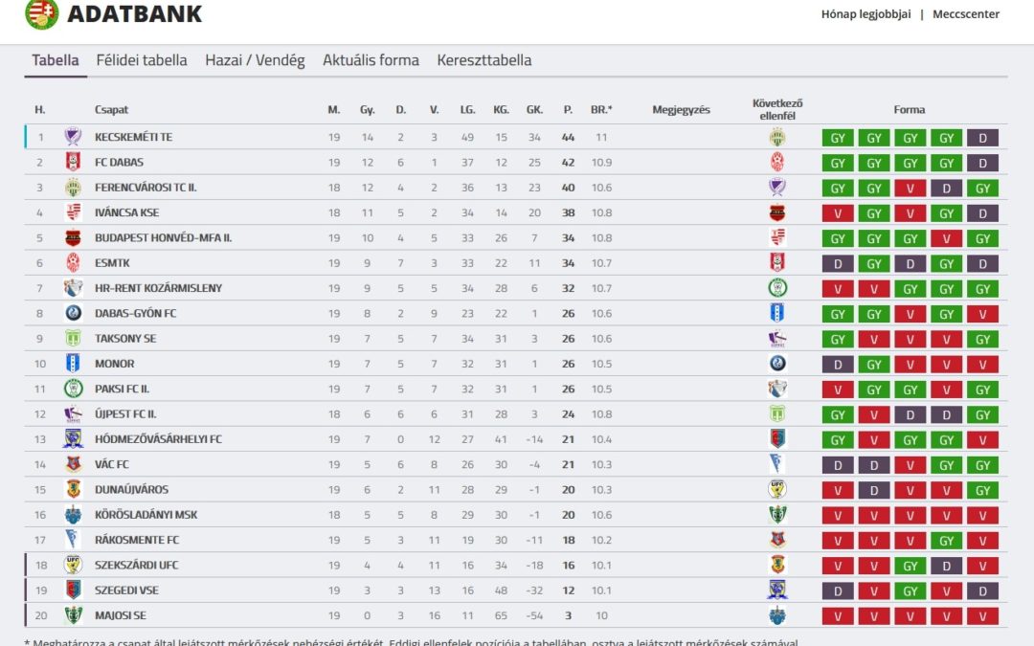Open the Kereszttabella tab
The width and height of the screenshot is (1034, 646).
[484, 60]
